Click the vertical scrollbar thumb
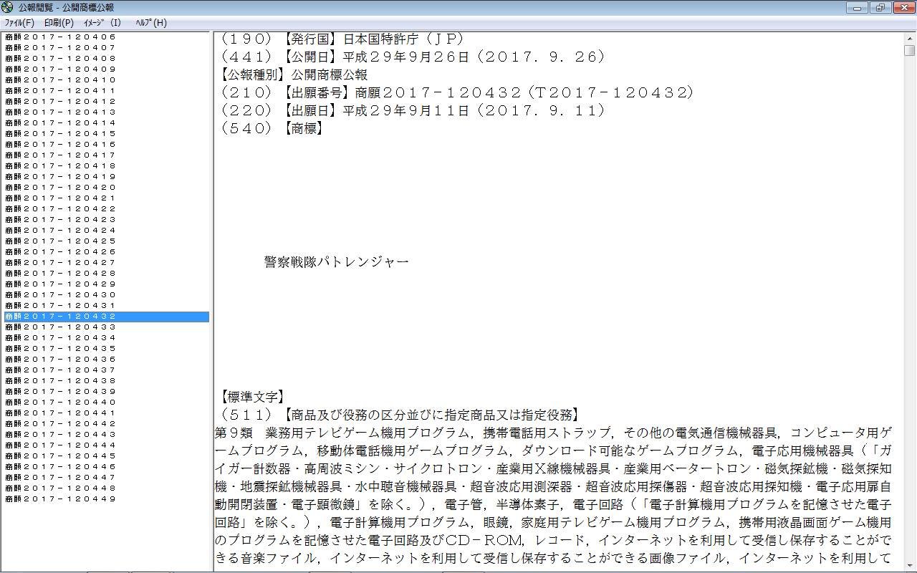This screenshot has height=573, width=917. (x=909, y=50)
